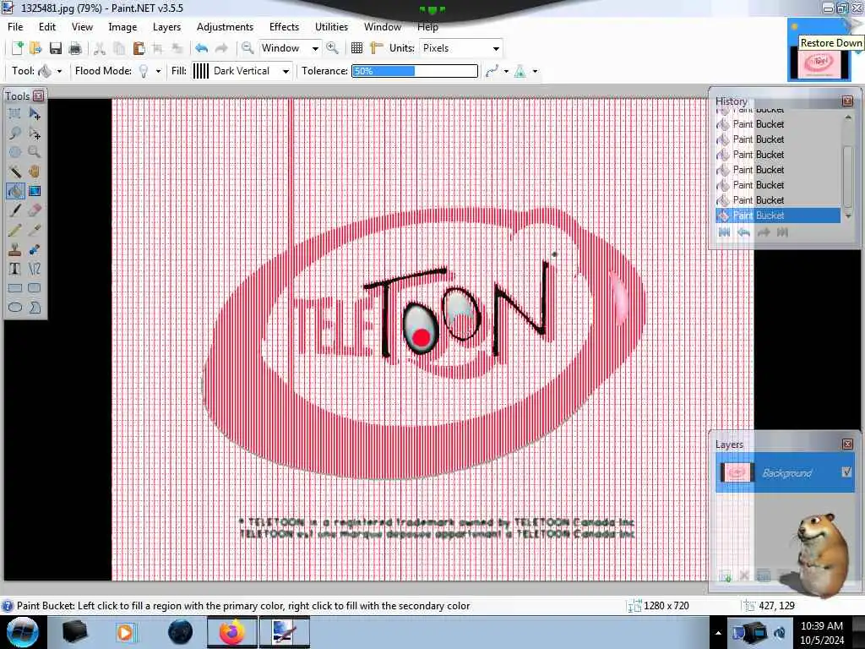The width and height of the screenshot is (865, 649).
Task: Close the Layers panel
Action: point(847,444)
